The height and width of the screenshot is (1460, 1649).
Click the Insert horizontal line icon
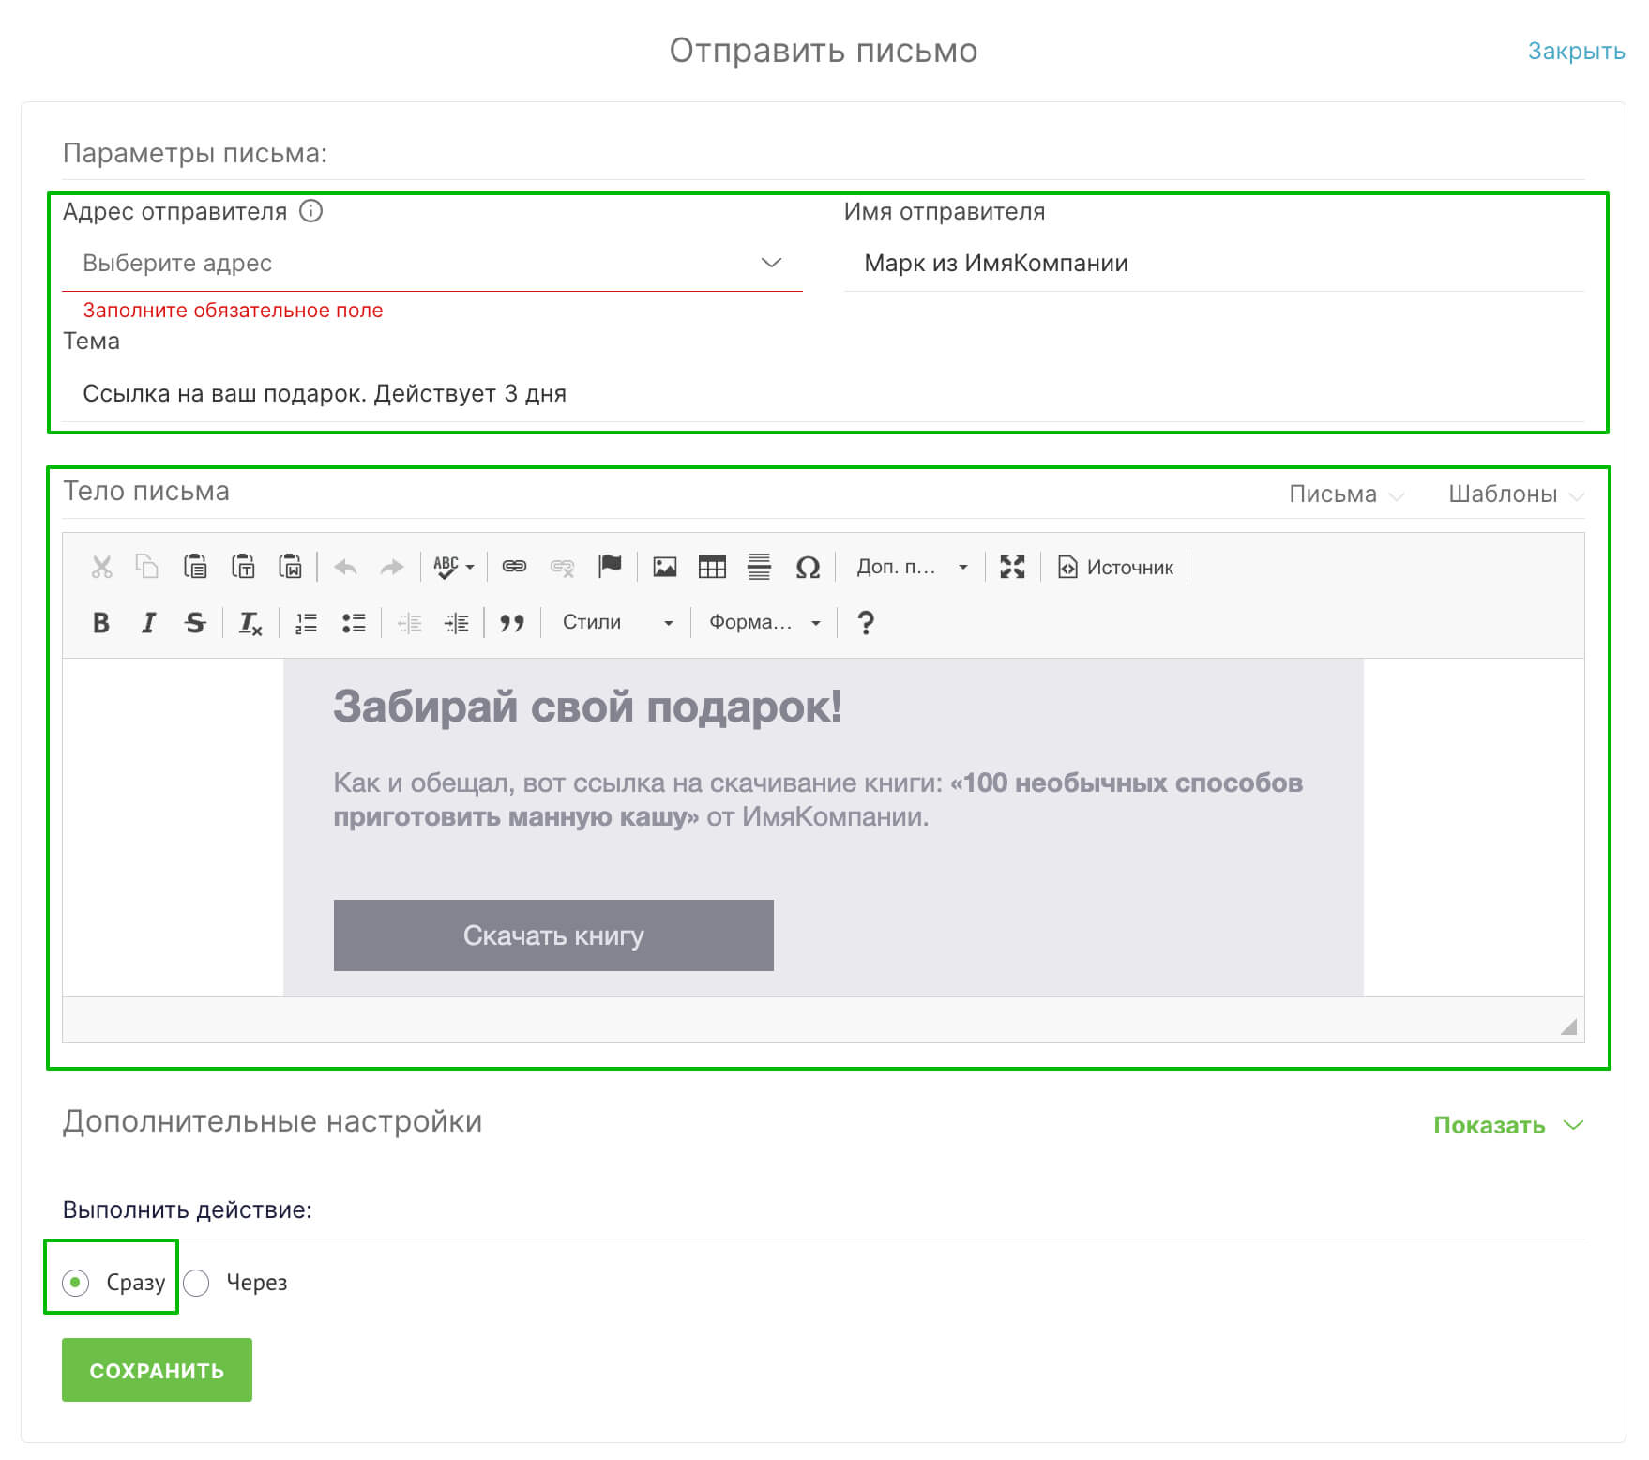coord(759,567)
